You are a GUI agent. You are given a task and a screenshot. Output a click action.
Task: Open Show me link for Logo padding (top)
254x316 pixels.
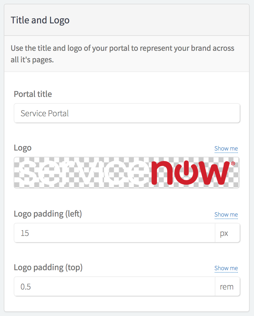pos(226,268)
